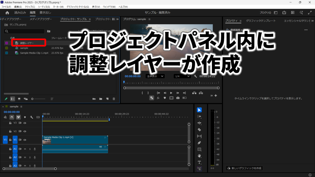Solo the A2 audio track

pyautogui.click(x=30, y=157)
